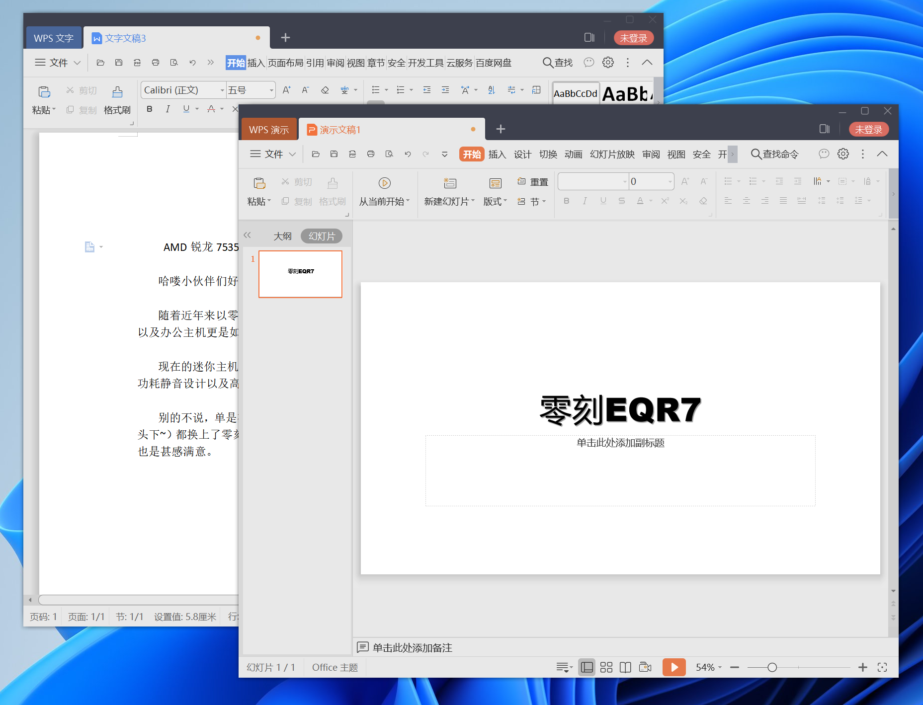
Task: Toggle Bold in the Presentation ribbon
Action: (x=567, y=201)
